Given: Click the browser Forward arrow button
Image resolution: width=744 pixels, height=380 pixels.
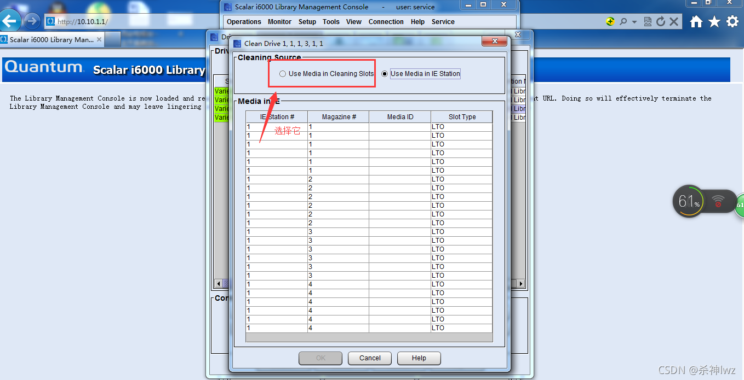Looking at the screenshot, I should [x=32, y=21].
